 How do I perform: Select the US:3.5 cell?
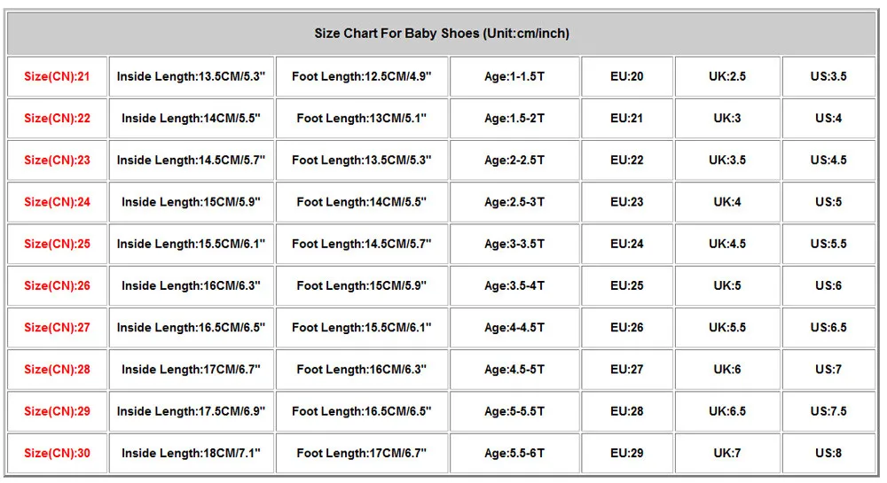828,76
